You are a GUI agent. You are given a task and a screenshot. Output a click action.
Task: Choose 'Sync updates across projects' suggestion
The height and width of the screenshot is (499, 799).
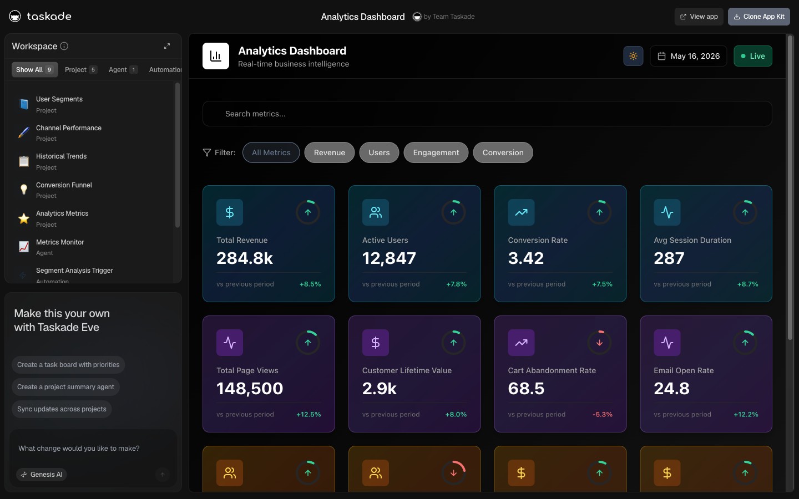tap(62, 409)
